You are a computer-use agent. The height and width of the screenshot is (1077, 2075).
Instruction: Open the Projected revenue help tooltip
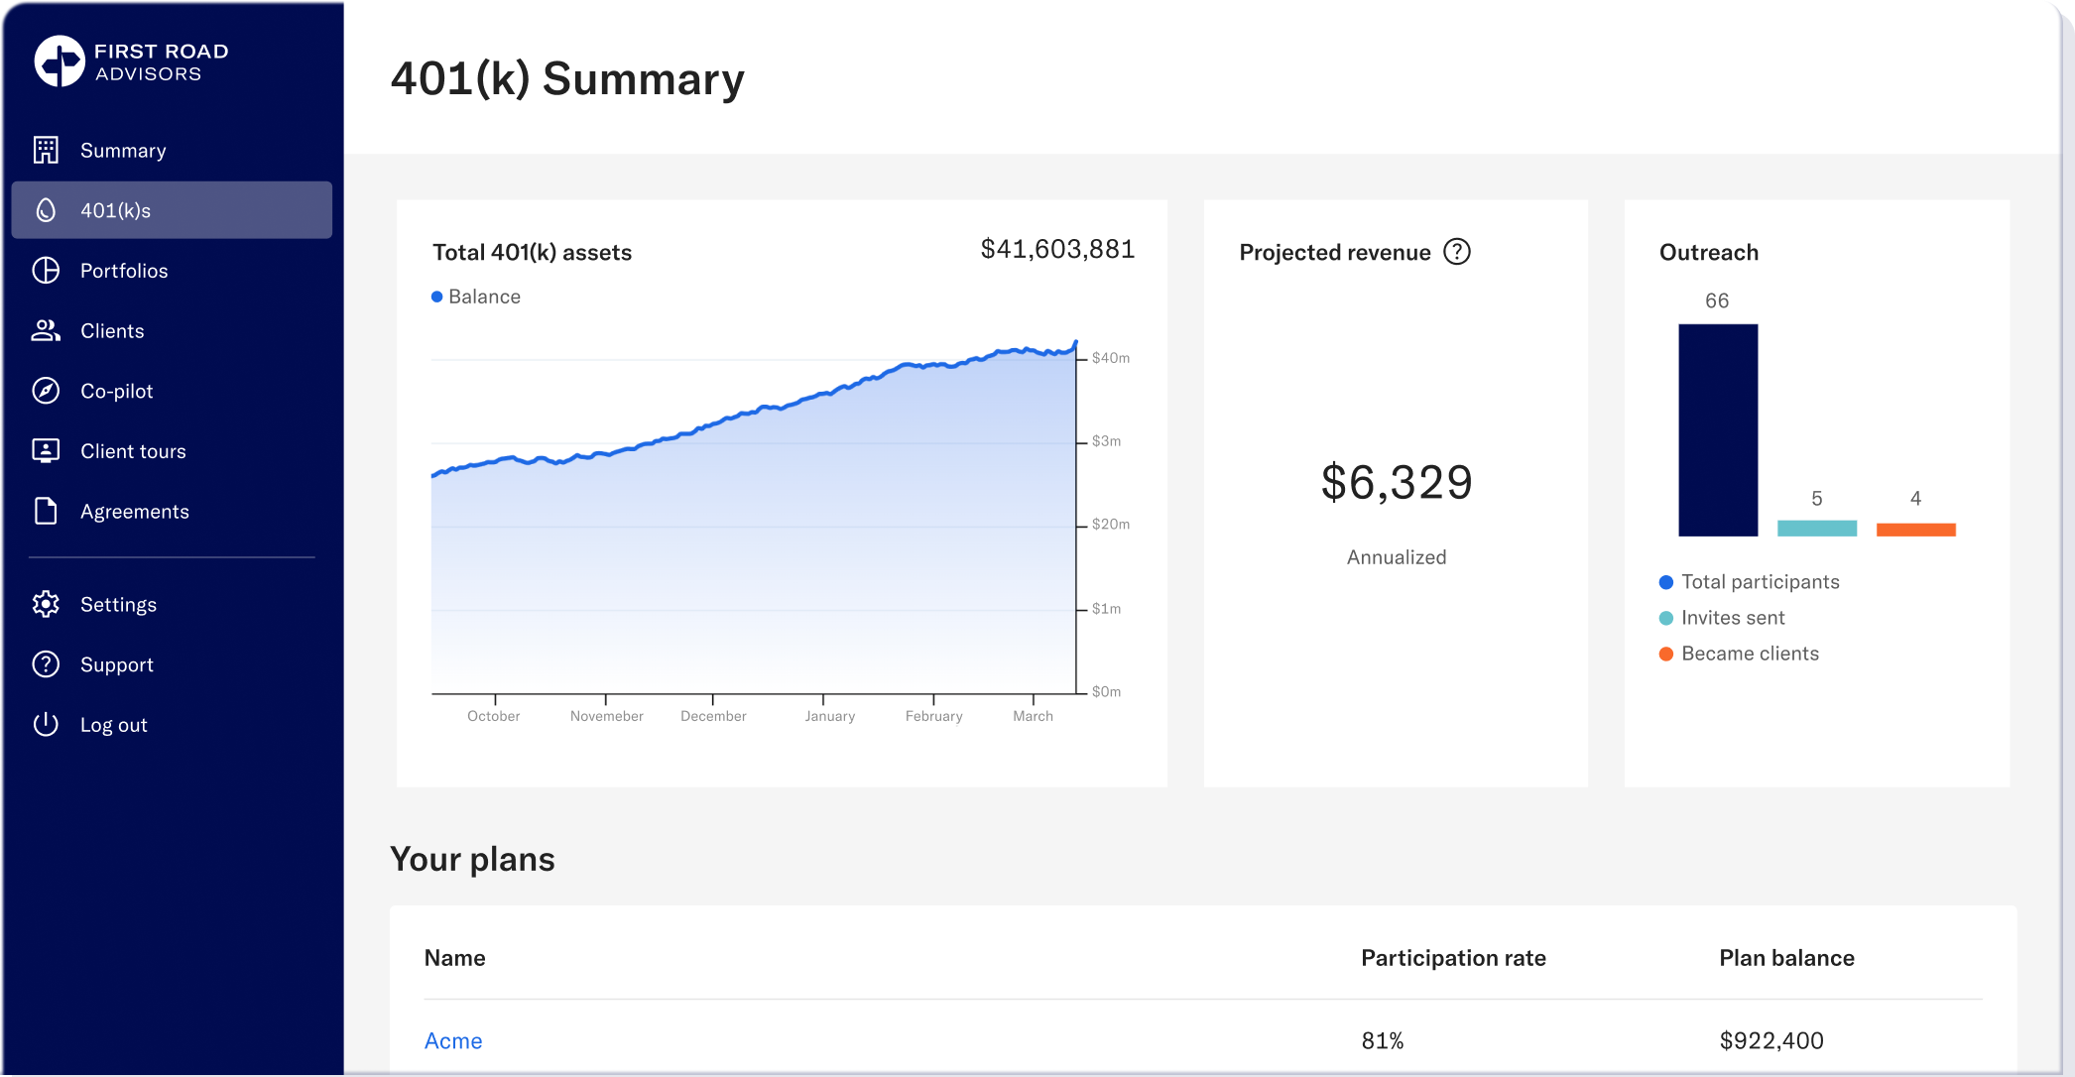pyautogui.click(x=1457, y=252)
